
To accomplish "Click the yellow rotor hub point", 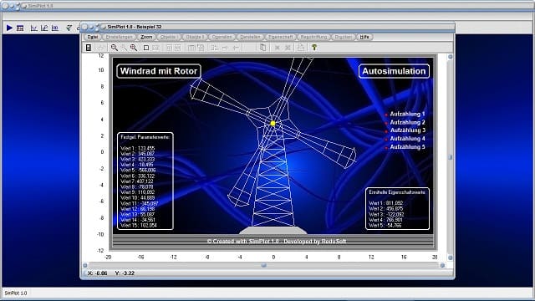I will 273,123.
